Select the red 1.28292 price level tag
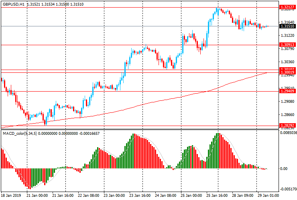Viewport: 297px width, 200px height. [287, 126]
